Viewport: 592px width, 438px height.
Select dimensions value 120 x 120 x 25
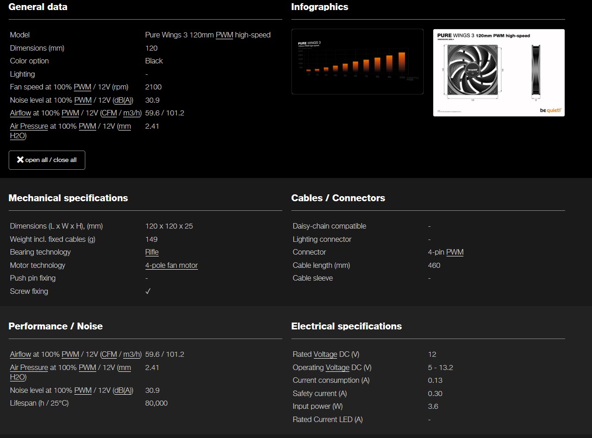pos(169,226)
